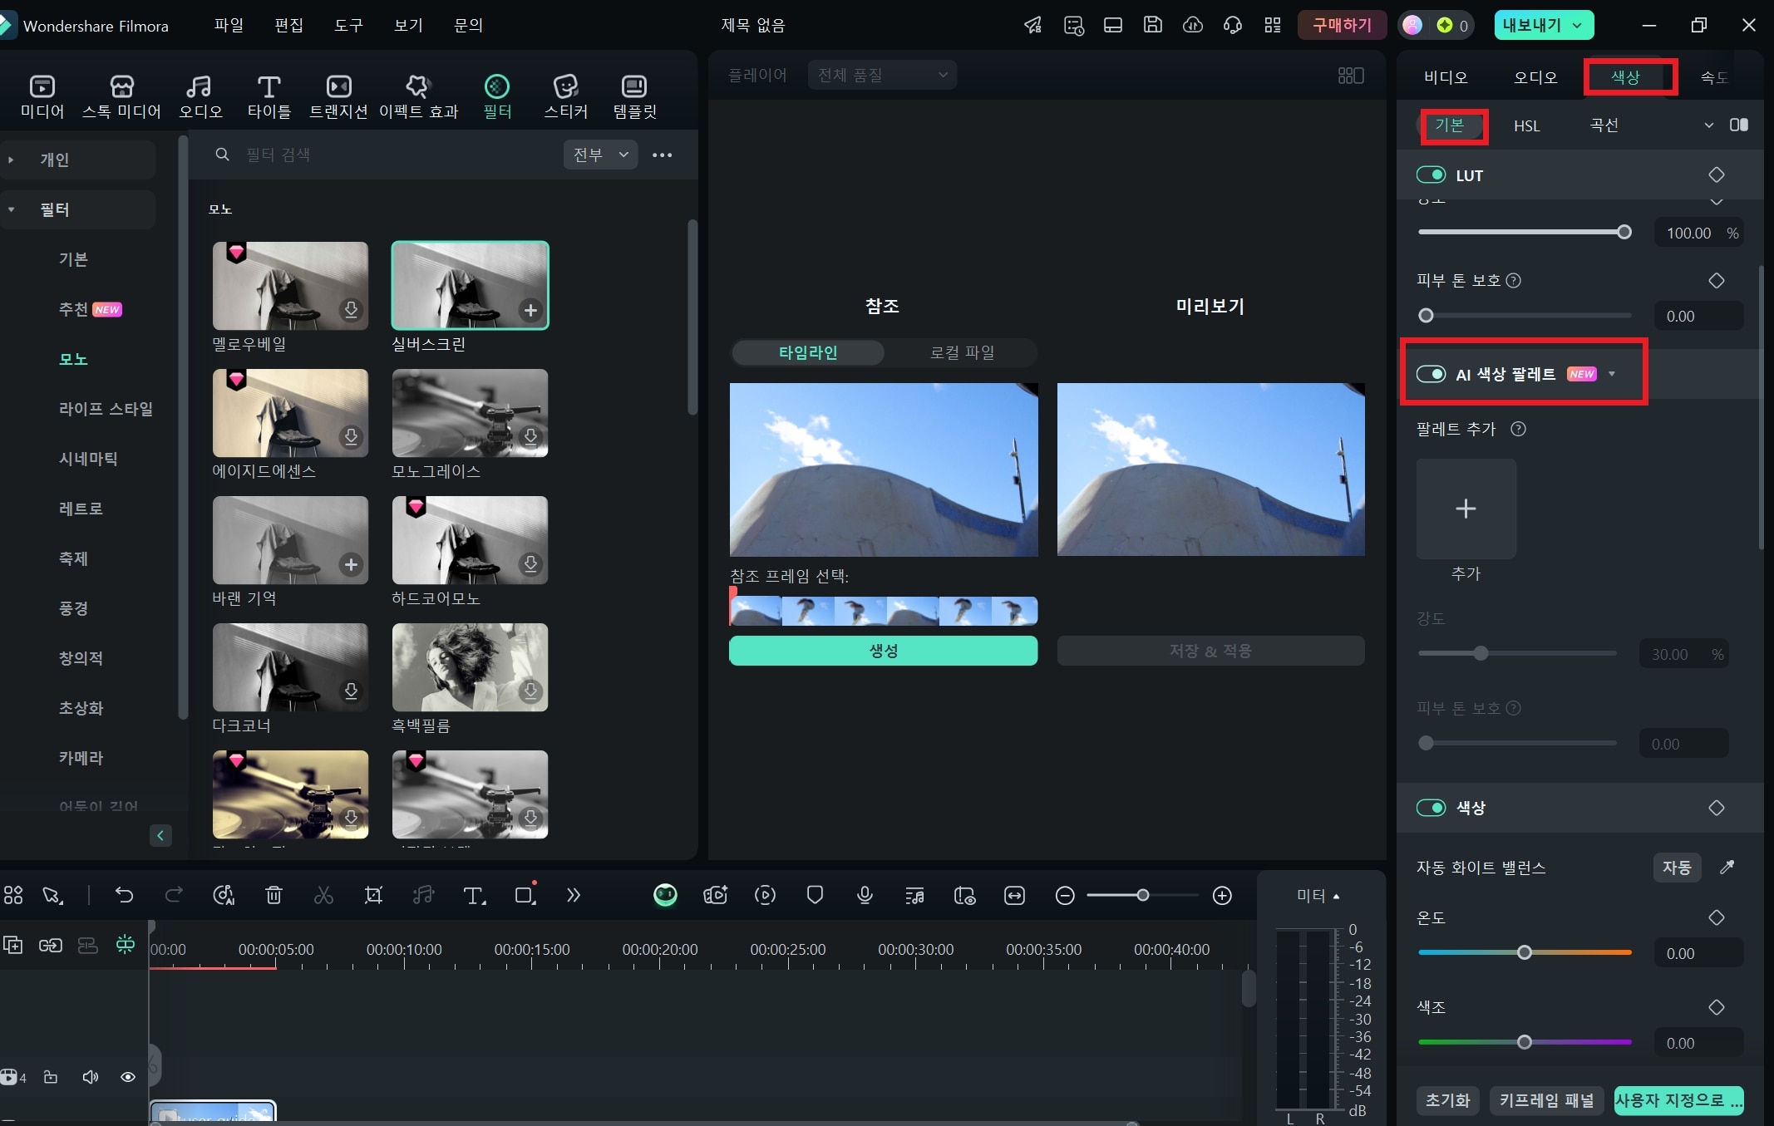Select the 모노그레이스 filter thumbnail
The height and width of the screenshot is (1126, 1774).
[x=470, y=413]
